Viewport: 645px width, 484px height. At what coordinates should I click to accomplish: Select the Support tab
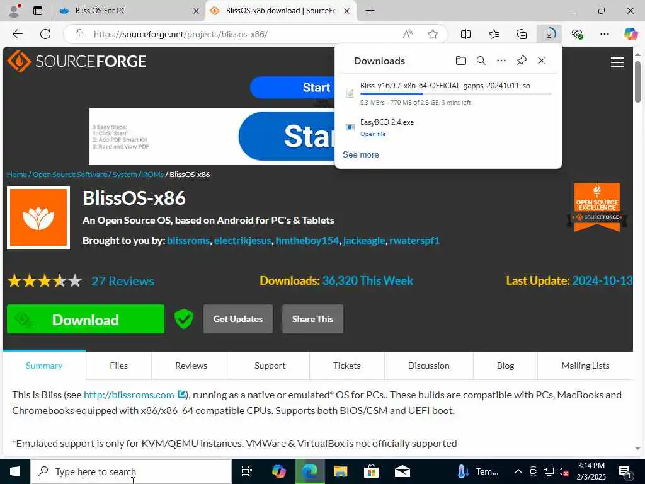pyautogui.click(x=270, y=366)
